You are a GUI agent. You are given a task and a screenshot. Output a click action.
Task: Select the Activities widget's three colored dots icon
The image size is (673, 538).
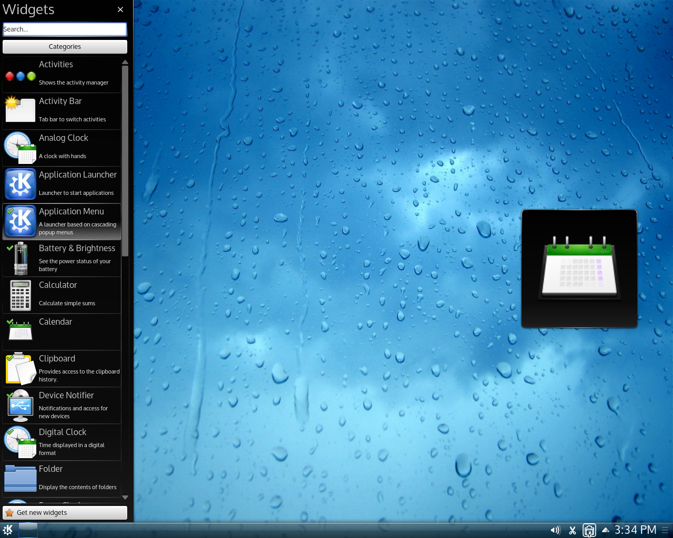pyautogui.click(x=21, y=76)
